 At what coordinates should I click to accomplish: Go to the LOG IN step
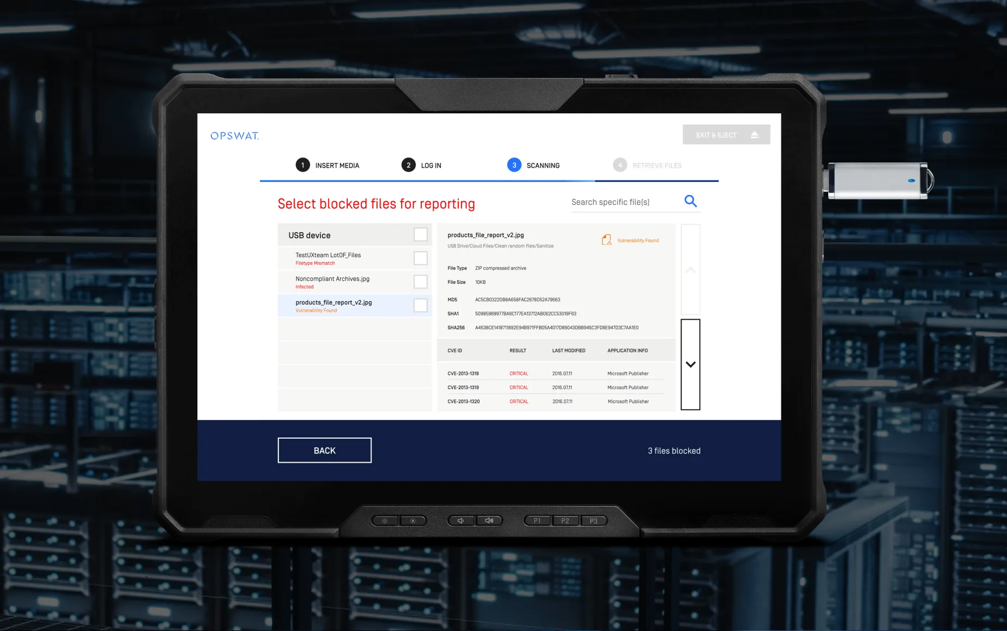[430, 166]
